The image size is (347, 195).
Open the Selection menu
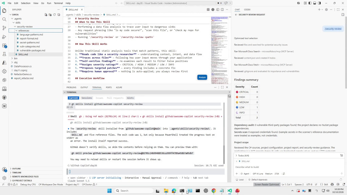point(26,3)
